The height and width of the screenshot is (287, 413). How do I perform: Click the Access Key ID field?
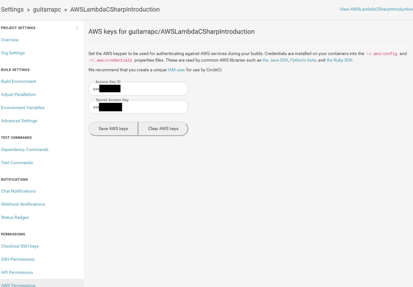point(138,89)
